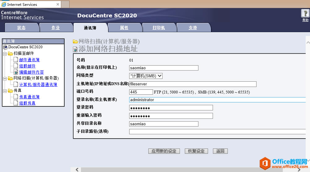
Task: Click the 应用新的设定 button
Action: tap(164, 151)
